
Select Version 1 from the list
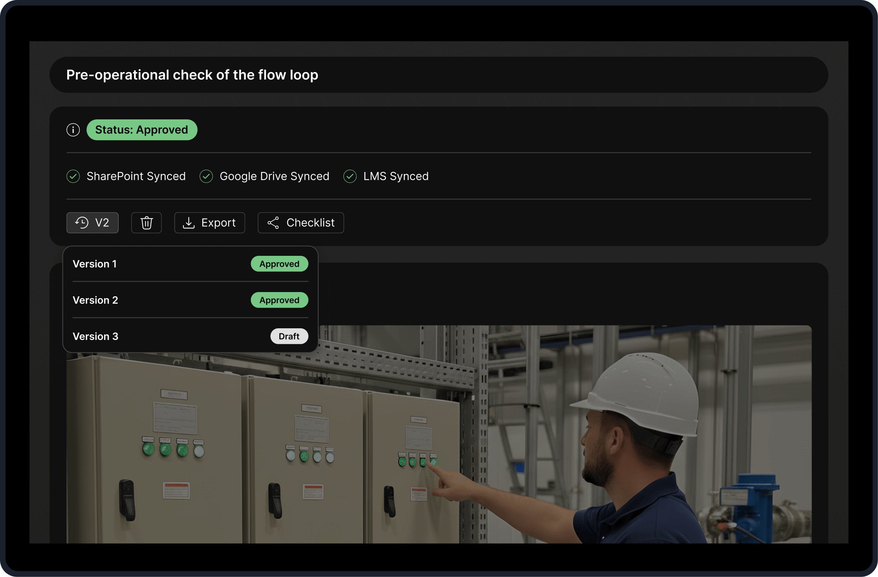pyautogui.click(x=95, y=264)
